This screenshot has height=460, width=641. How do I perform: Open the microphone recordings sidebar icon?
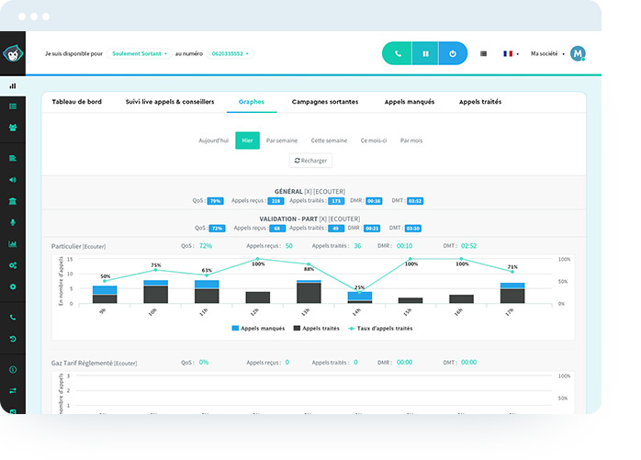pos(13,222)
